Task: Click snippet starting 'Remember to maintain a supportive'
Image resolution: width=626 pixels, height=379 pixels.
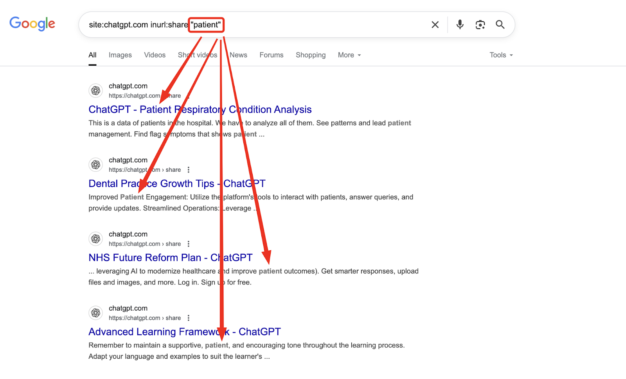Action: [246, 351]
